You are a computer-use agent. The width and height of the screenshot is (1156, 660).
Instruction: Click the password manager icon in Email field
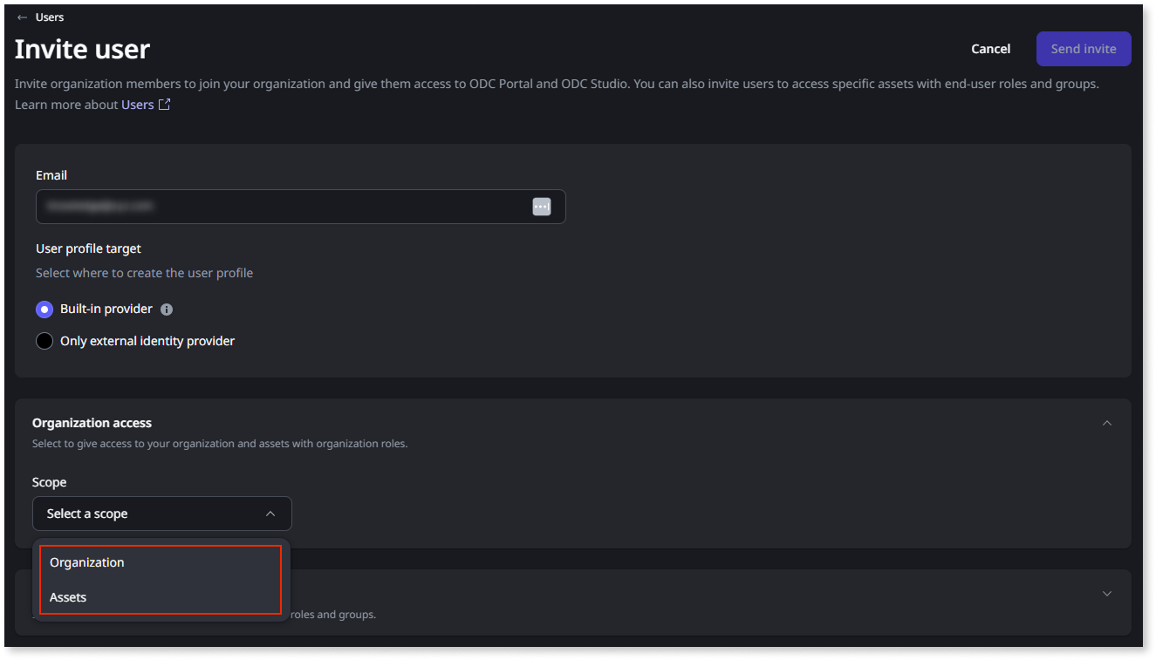pos(542,207)
